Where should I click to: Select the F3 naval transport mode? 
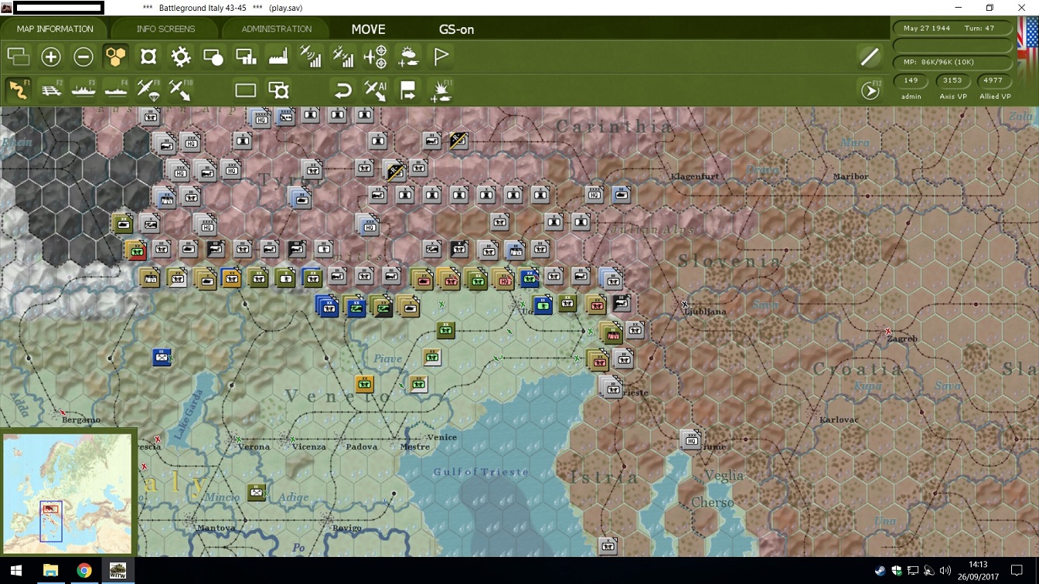83,90
